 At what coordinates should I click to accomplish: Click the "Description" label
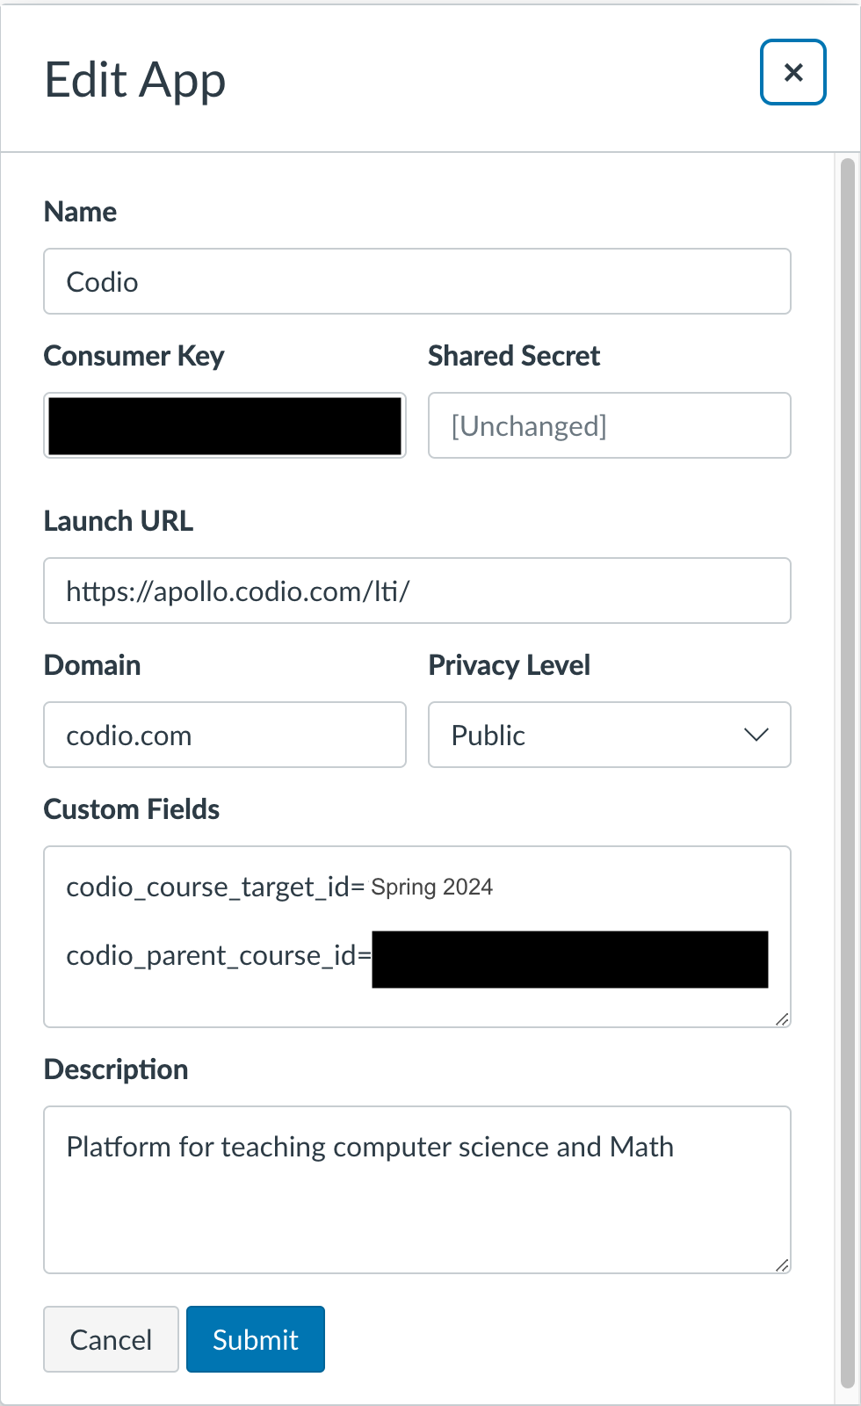pos(116,1069)
